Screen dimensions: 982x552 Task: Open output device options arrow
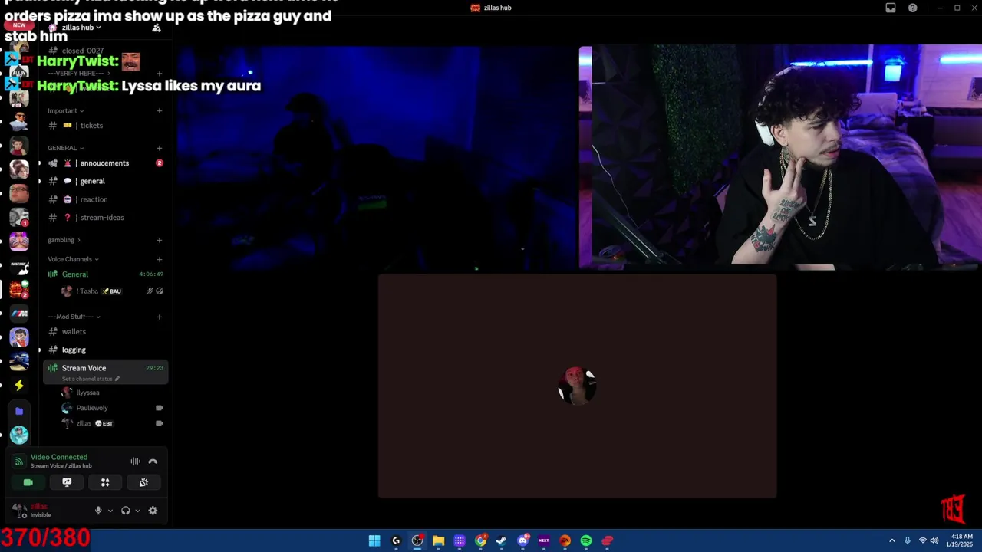tap(137, 511)
